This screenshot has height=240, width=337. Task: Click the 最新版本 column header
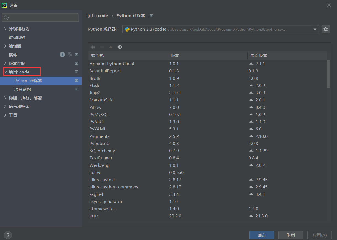[x=287, y=56]
